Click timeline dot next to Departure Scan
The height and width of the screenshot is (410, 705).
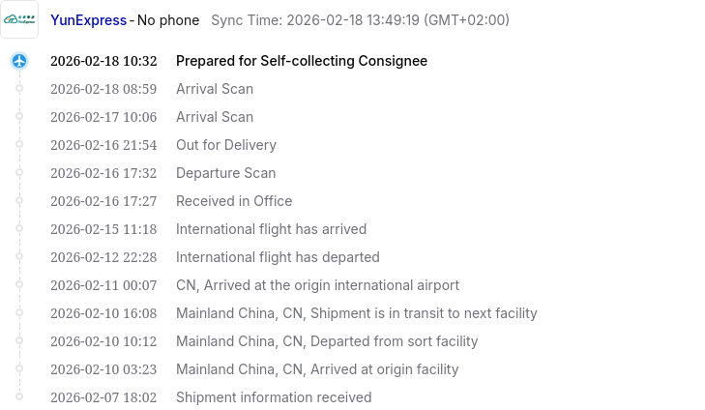tap(19, 173)
